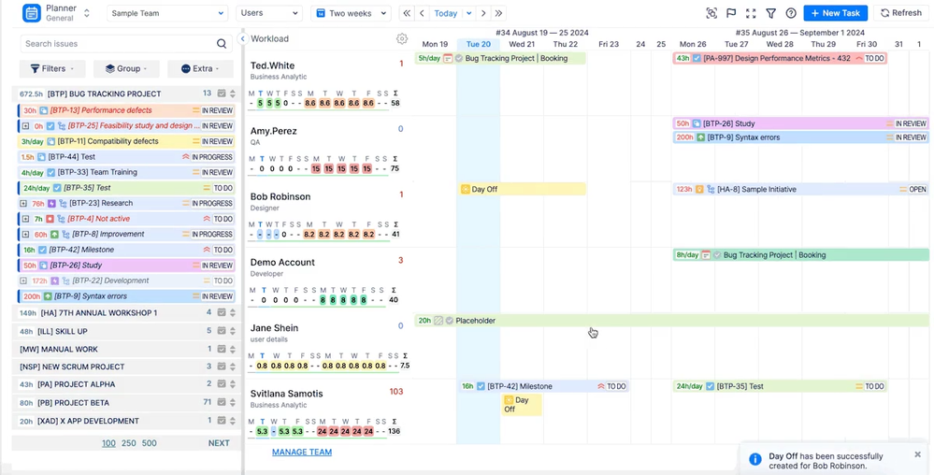Expand BTP-22 Development subtasks
The width and height of the screenshot is (934, 475).
click(23, 281)
